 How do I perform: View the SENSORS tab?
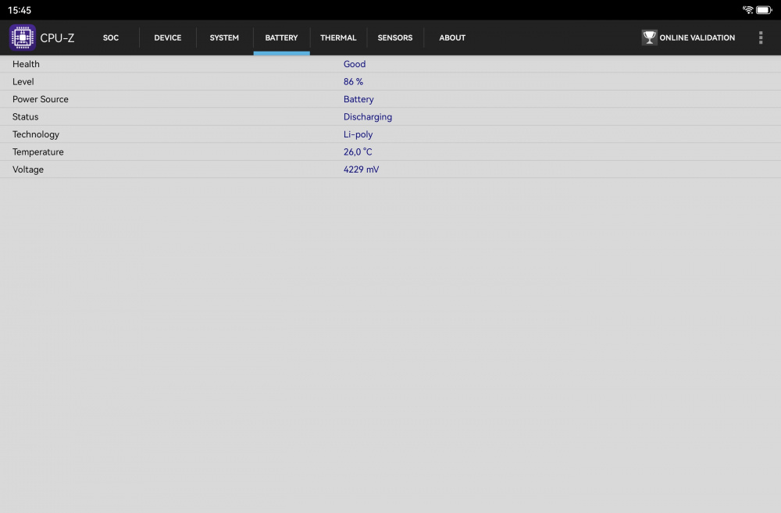point(395,37)
